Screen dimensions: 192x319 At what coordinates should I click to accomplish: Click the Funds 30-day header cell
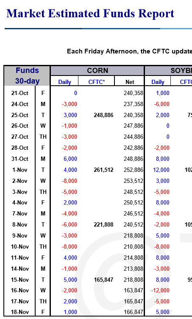coord(27,76)
